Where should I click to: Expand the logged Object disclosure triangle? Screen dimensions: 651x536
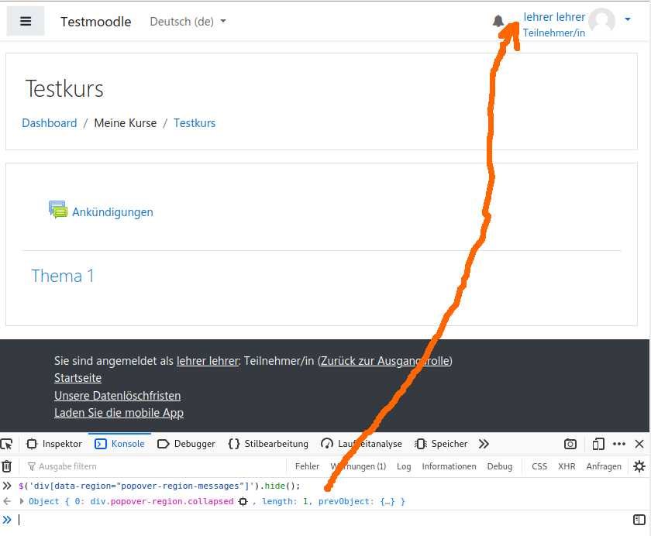point(22,502)
